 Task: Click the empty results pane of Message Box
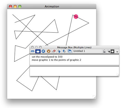click(x=74, y=71)
